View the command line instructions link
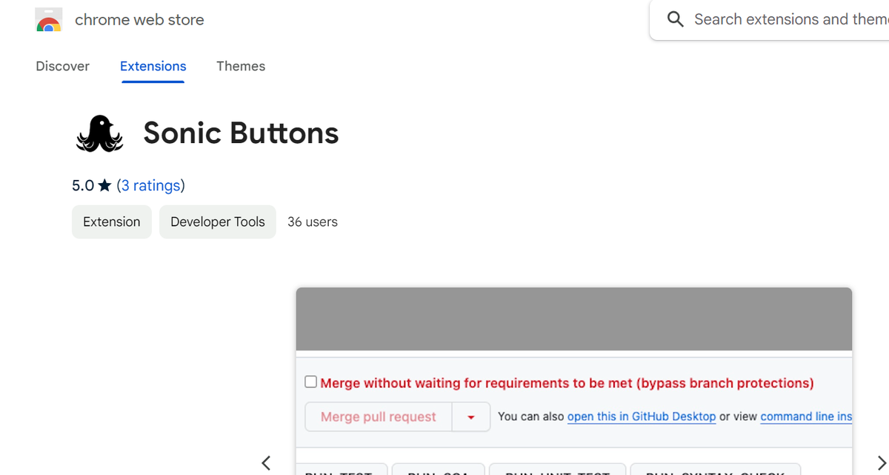889x475 pixels. [x=806, y=416]
